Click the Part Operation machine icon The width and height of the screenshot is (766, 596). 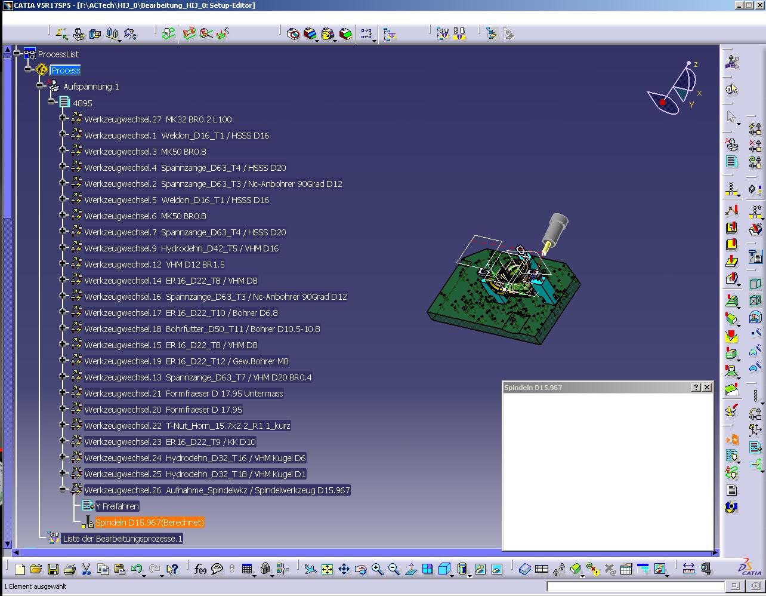pyautogui.click(x=732, y=144)
